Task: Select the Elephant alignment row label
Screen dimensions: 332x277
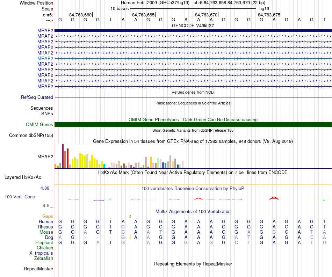Action: point(44,242)
